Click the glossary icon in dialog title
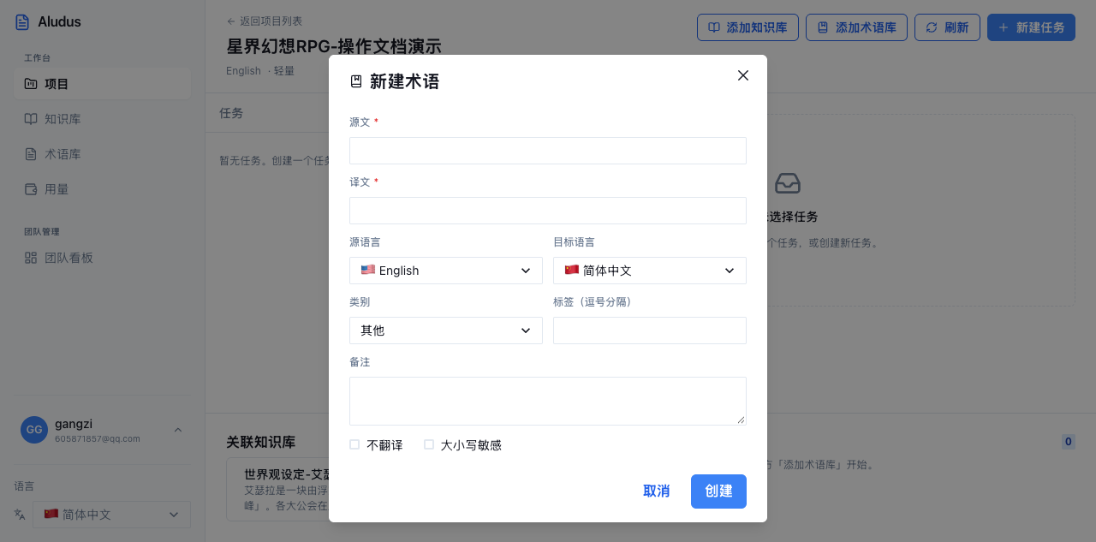 tap(356, 82)
